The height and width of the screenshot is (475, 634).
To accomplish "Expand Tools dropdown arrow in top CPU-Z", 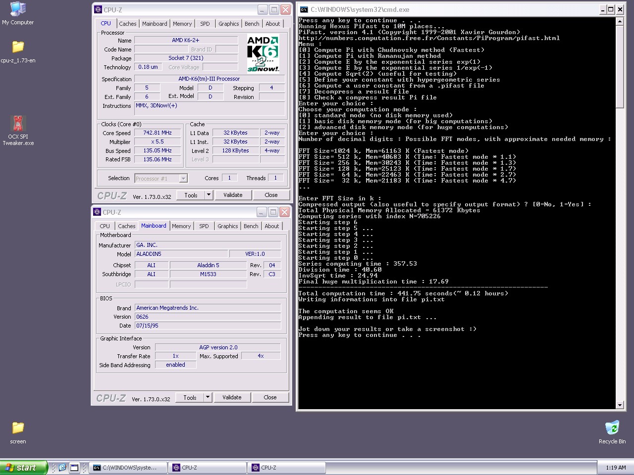I will click(209, 195).
